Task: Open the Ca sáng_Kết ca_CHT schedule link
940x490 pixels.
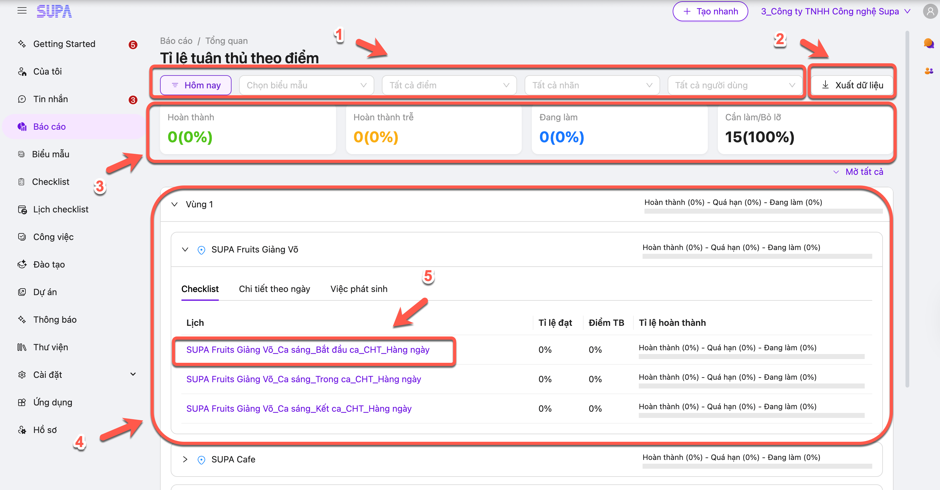Action: (x=299, y=409)
